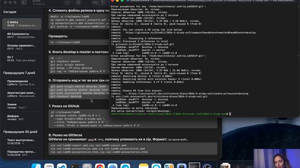
Task: Open the gitverse.ru compare PR link in Terminal
Action: [190, 33]
